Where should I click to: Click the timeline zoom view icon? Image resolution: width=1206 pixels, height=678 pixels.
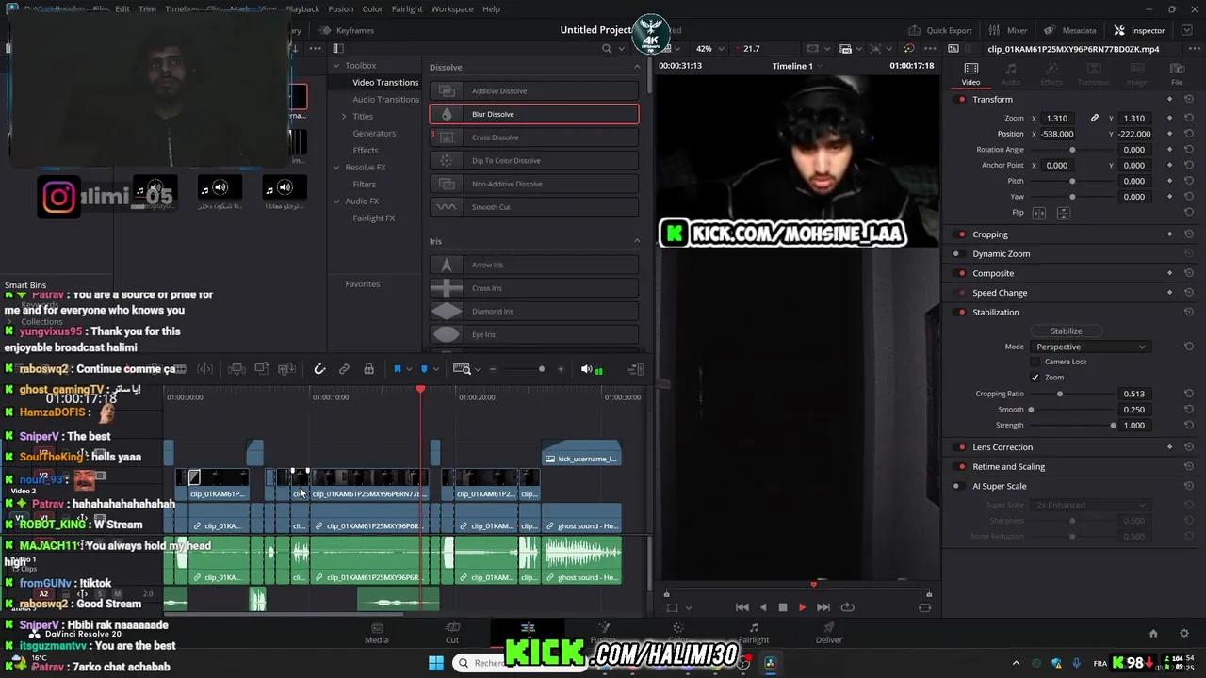tap(462, 369)
